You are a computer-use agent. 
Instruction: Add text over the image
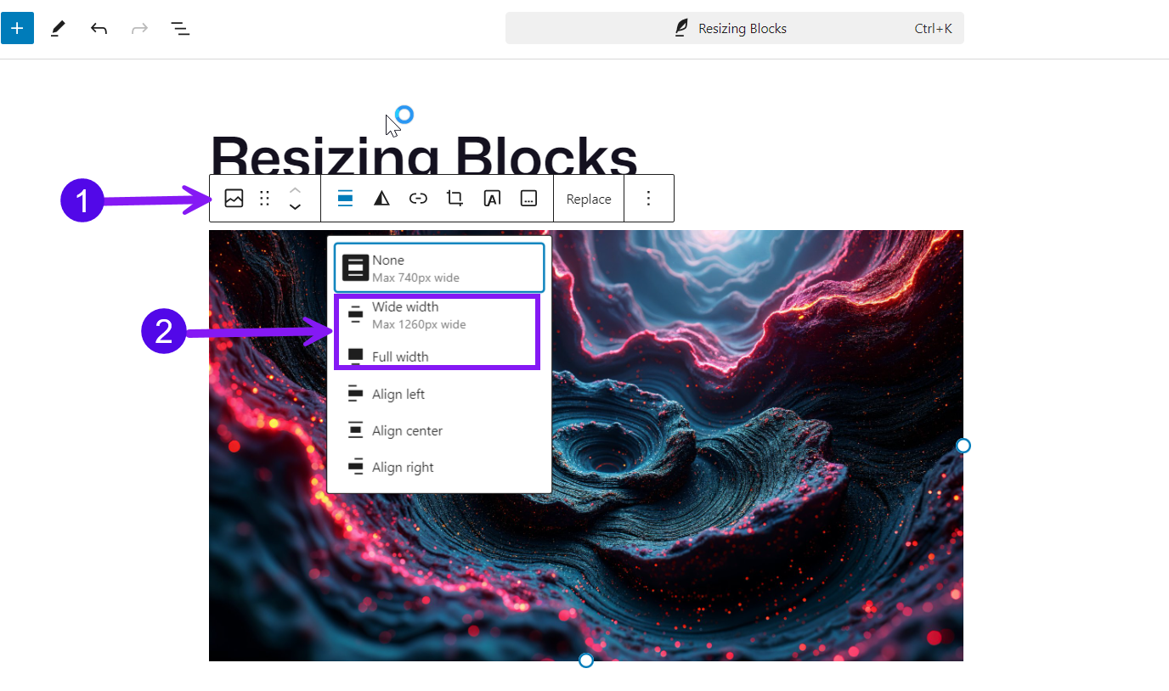point(492,198)
